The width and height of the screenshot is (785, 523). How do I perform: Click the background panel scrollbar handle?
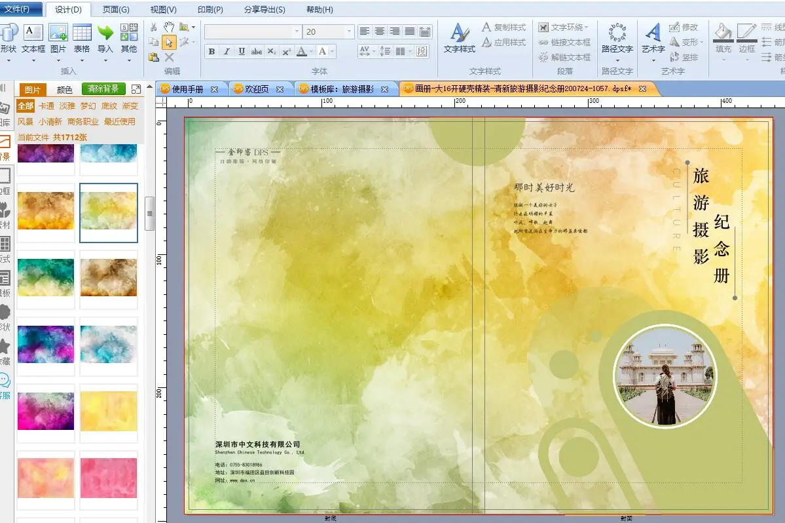(x=149, y=214)
